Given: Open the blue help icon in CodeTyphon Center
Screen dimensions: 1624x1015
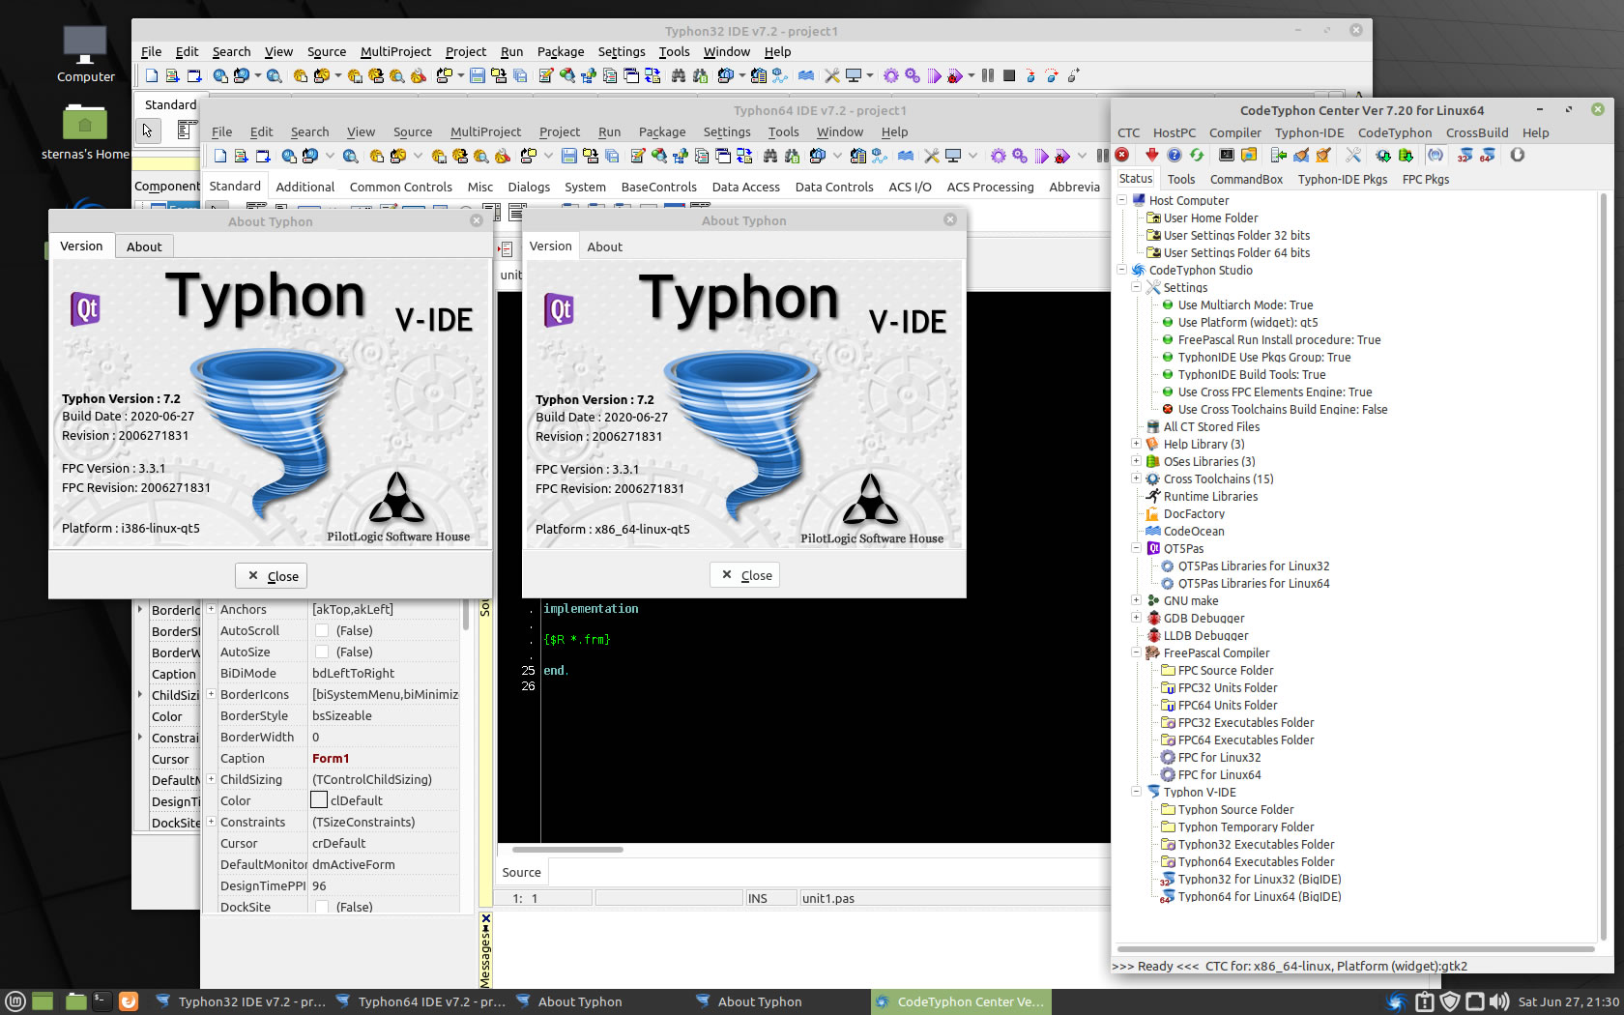Looking at the screenshot, I should (x=1174, y=155).
